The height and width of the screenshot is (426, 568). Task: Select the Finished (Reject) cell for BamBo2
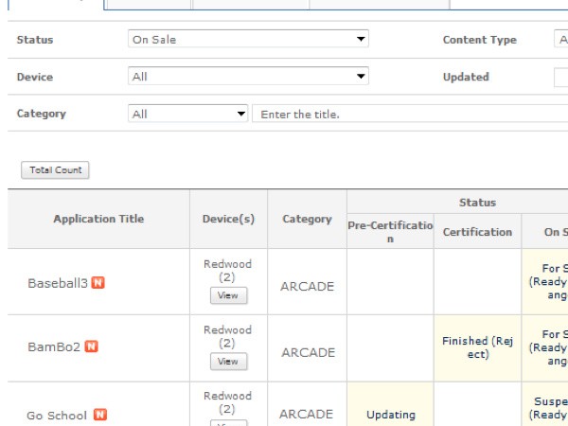point(477,347)
